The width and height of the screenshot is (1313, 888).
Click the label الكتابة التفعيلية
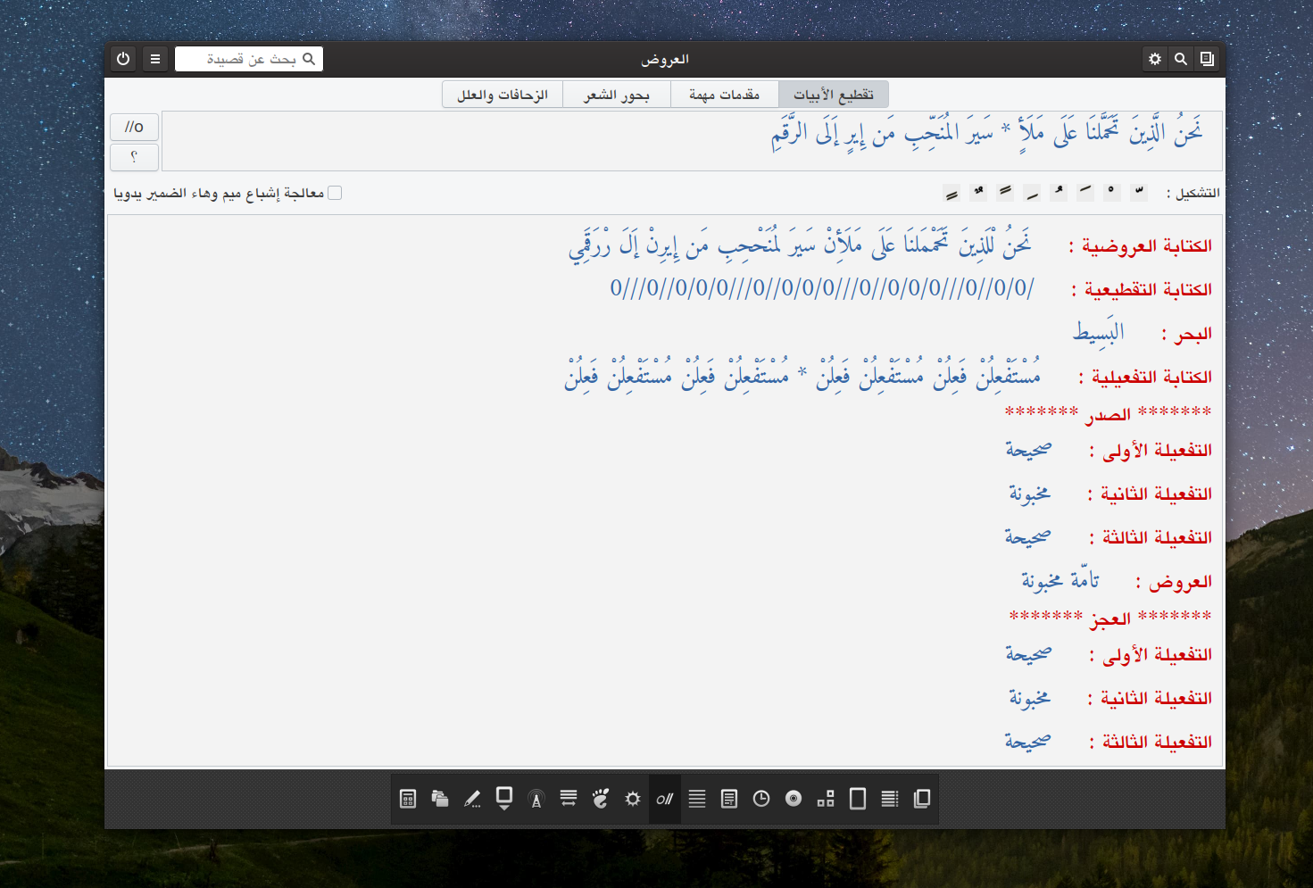[1145, 377]
